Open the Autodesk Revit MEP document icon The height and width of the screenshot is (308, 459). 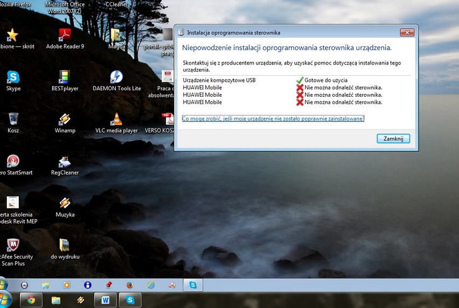(x=13, y=203)
